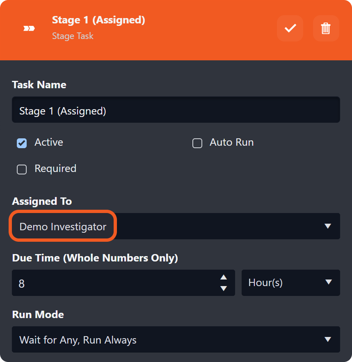352x362 pixels.
Task: Enable the Auto Run checkbox
Action: tap(197, 143)
